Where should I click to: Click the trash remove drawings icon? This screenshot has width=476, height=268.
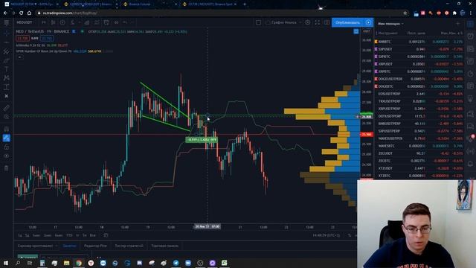7,168
